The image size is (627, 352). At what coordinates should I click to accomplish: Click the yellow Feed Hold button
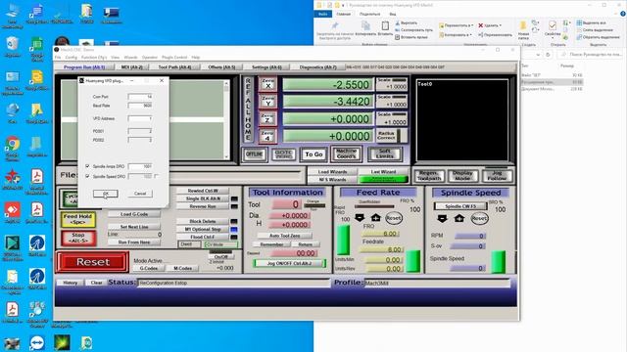coord(78,219)
